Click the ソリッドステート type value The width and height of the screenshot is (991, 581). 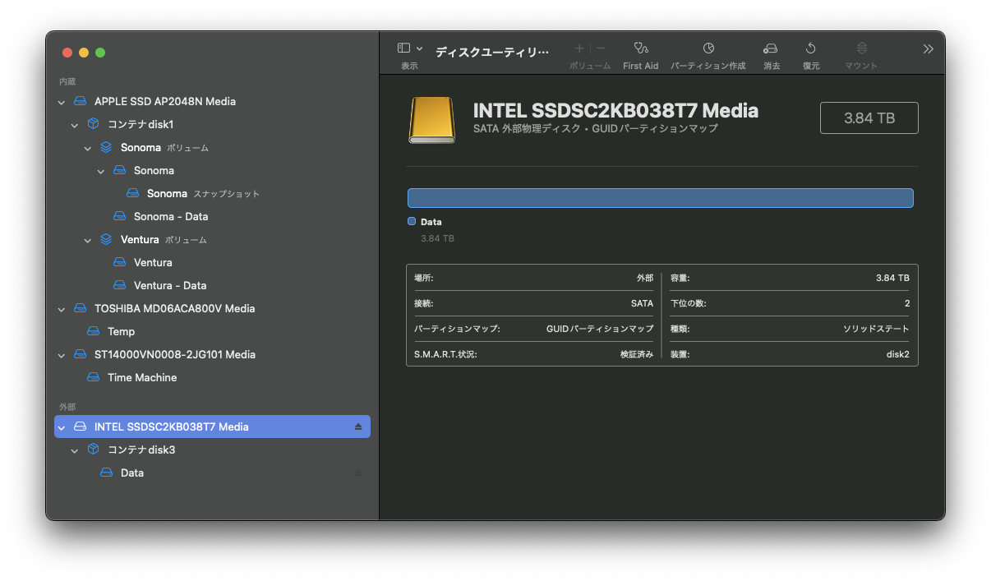[x=876, y=329]
